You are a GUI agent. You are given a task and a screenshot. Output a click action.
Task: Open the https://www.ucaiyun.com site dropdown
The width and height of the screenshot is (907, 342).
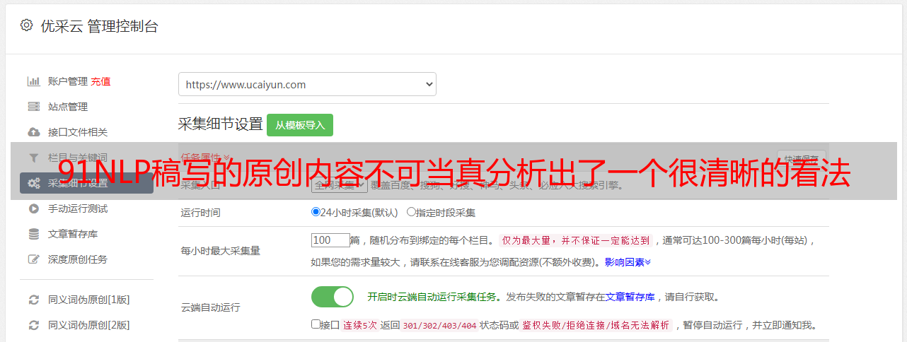[x=307, y=84]
